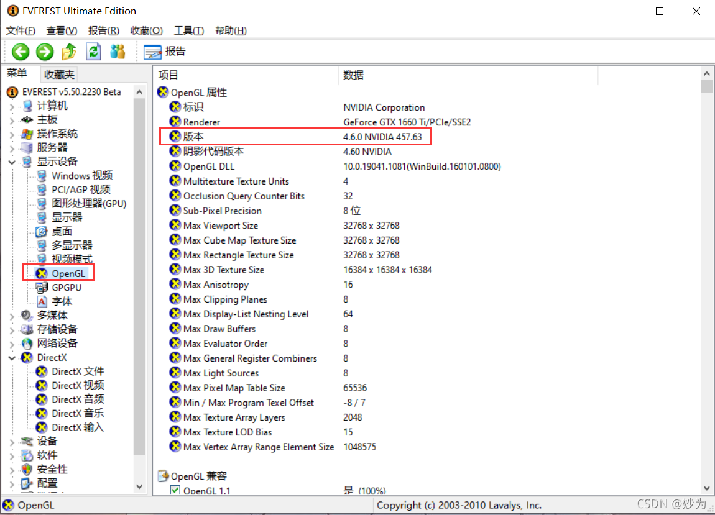Click the Renderer row icon
The width and height of the screenshot is (715, 515).
click(175, 122)
